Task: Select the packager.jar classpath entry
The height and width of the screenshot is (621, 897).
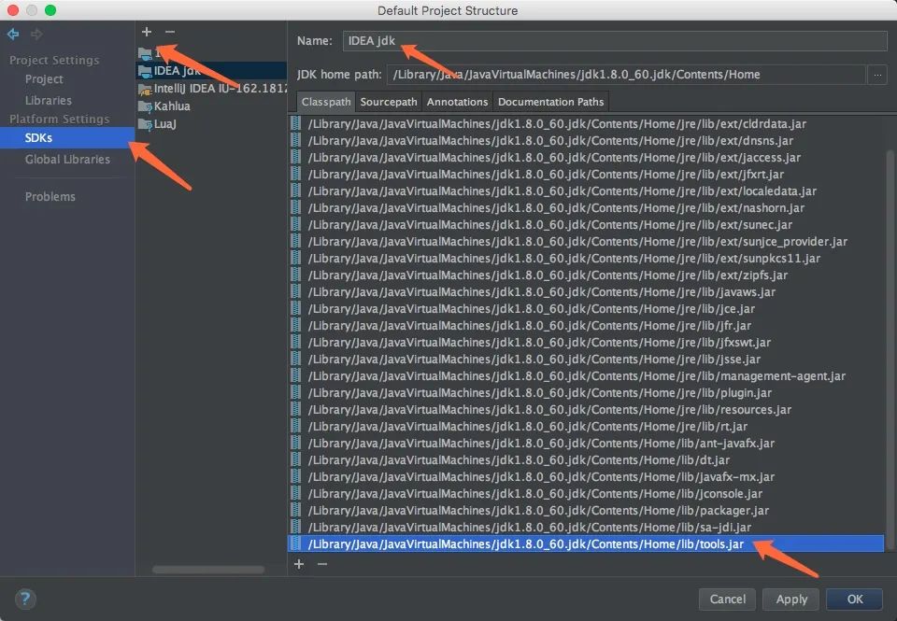Action: click(586, 511)
